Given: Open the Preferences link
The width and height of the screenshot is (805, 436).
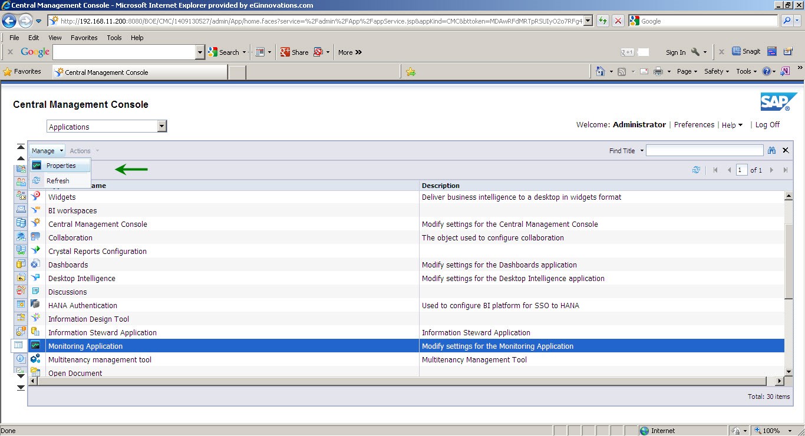Looking at the screenshot, I should tap(694, 125).
